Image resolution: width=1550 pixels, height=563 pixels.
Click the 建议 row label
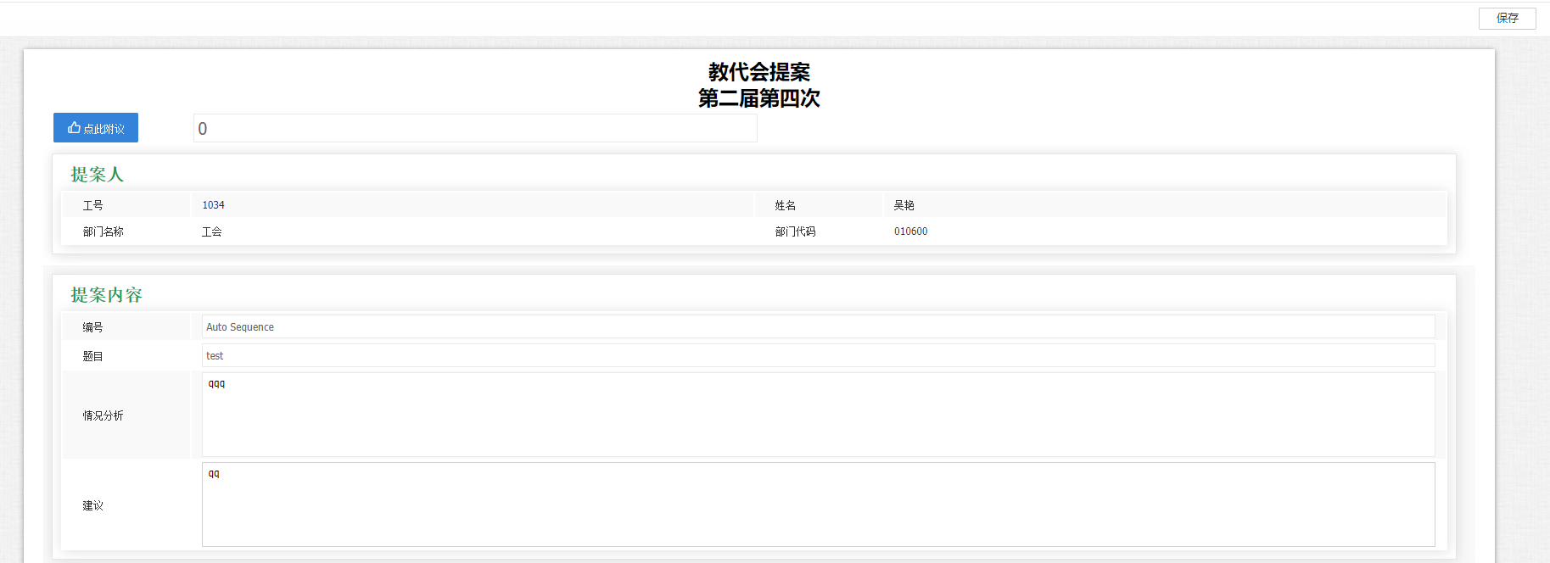92,505
